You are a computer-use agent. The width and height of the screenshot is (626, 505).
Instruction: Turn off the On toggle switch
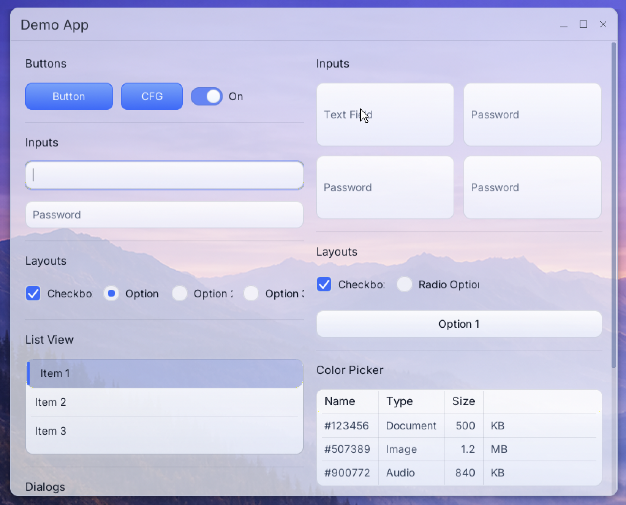207,96
